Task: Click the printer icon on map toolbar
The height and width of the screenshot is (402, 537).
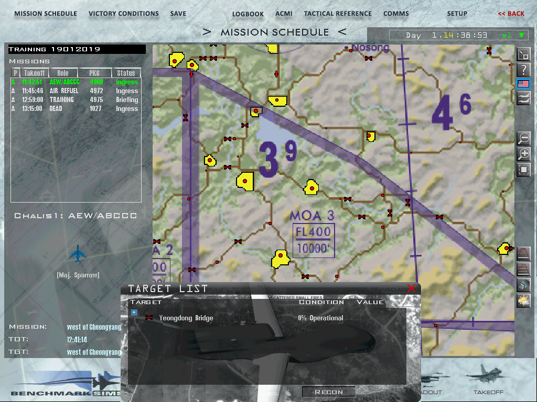Action: 523,285
